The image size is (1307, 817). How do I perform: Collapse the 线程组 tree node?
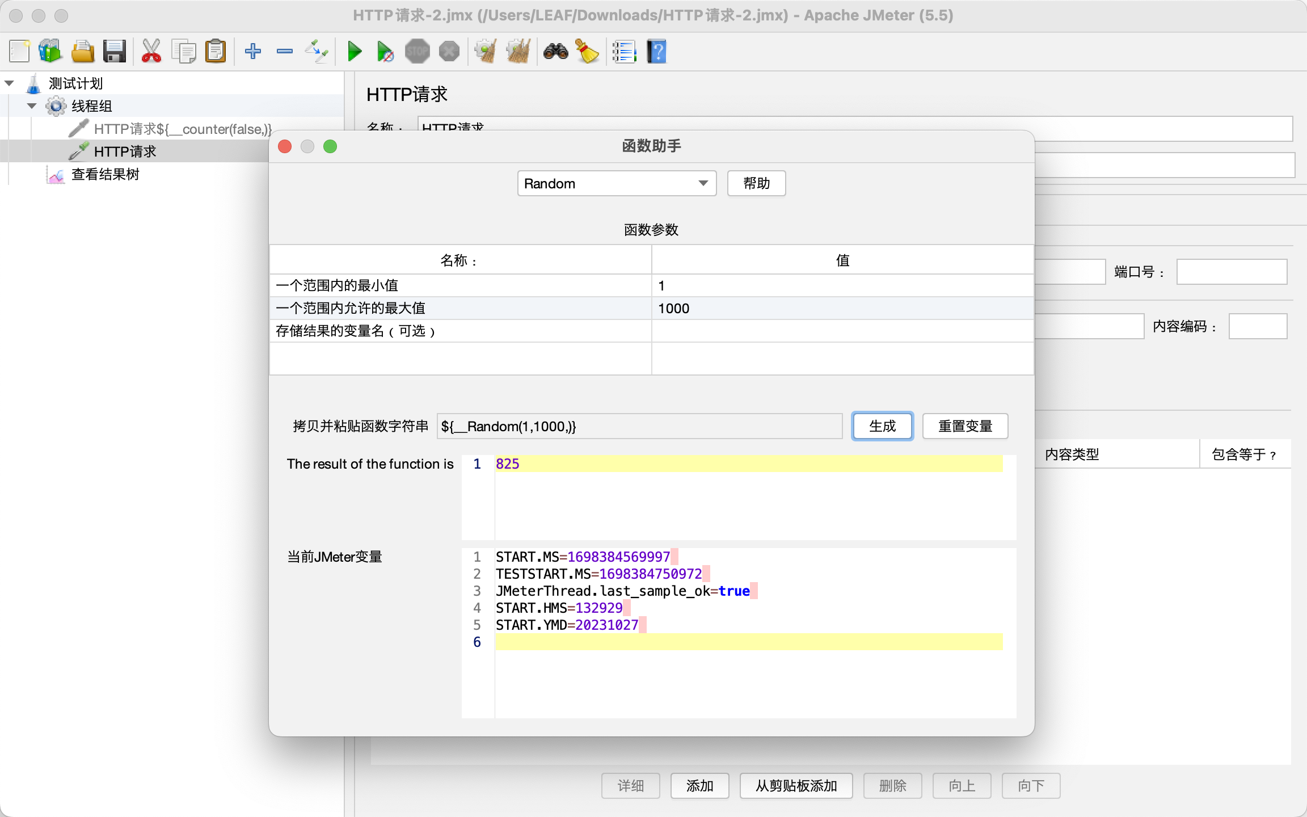(32, 106)
